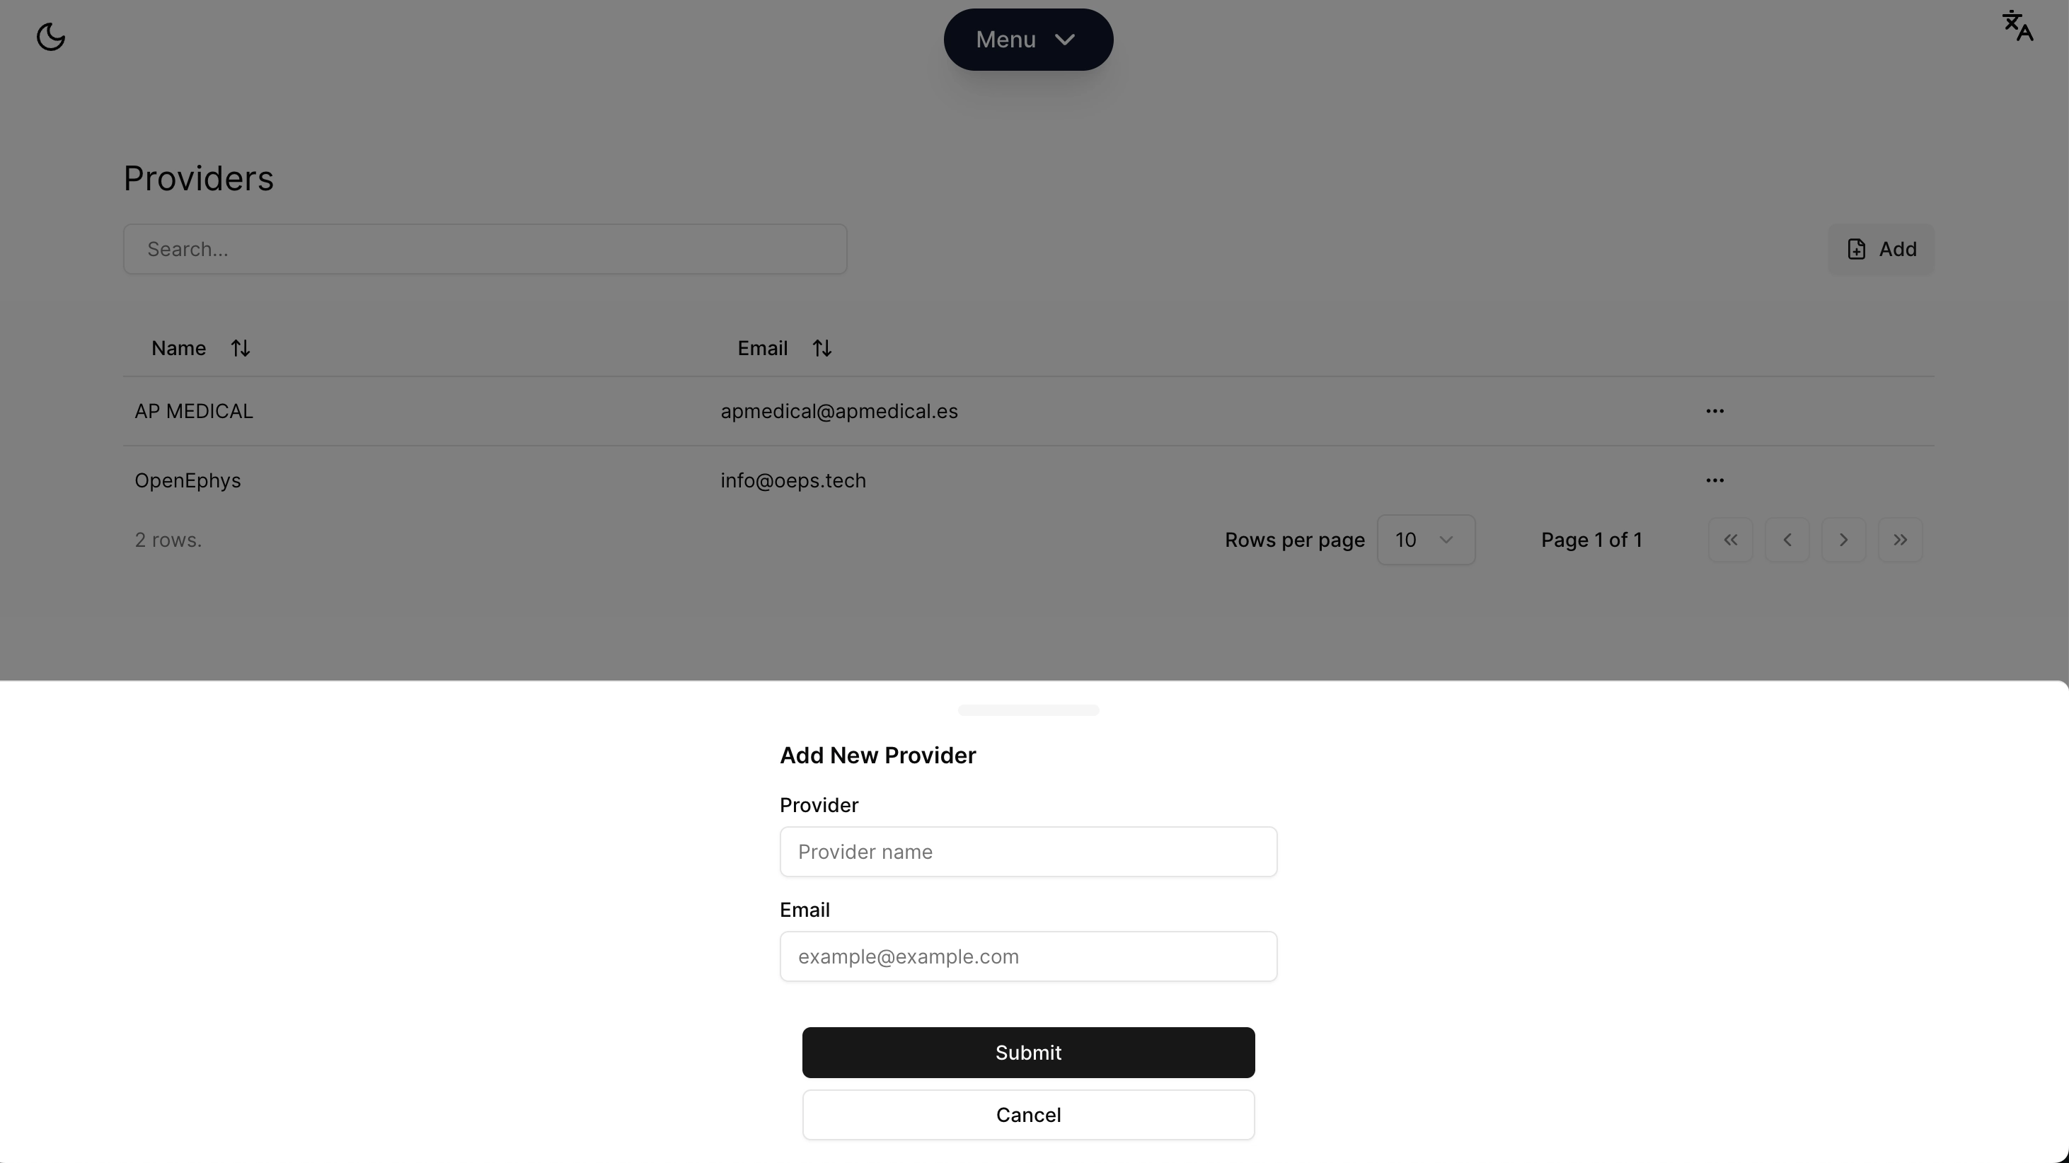Cancel adding a new provider

(1028, 1115)
